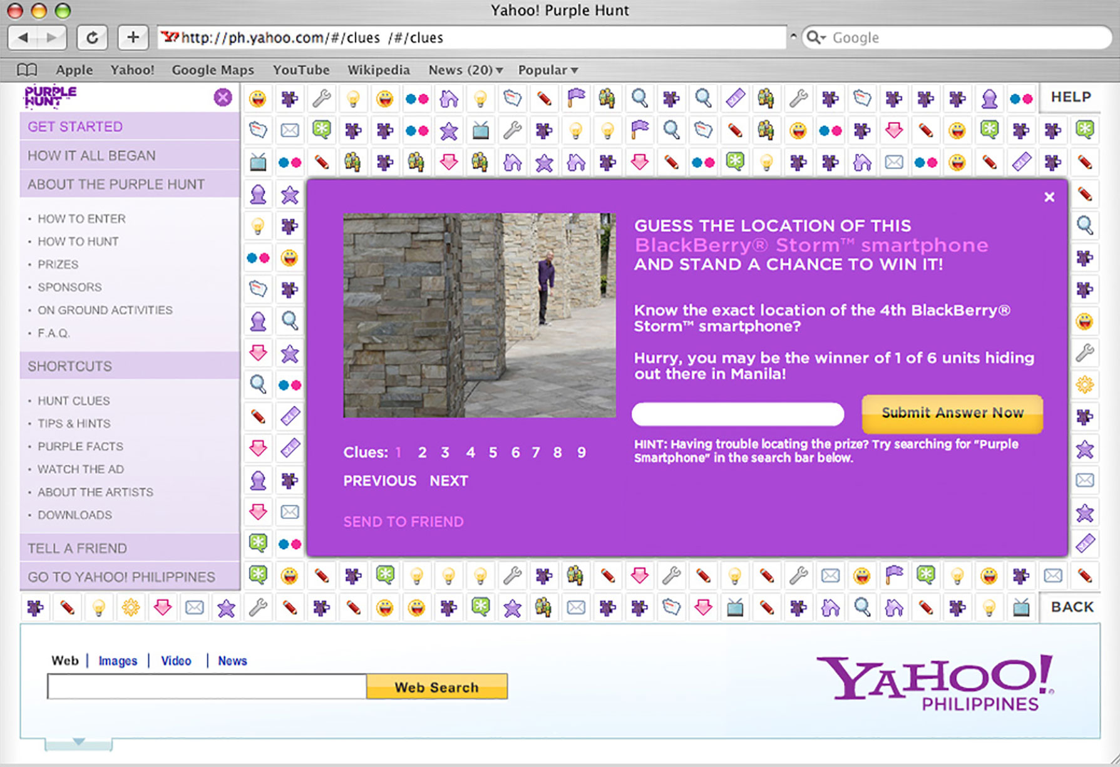Open WATCH THE AD shortcut
The image size is (1120, 767).
(81, 469)
